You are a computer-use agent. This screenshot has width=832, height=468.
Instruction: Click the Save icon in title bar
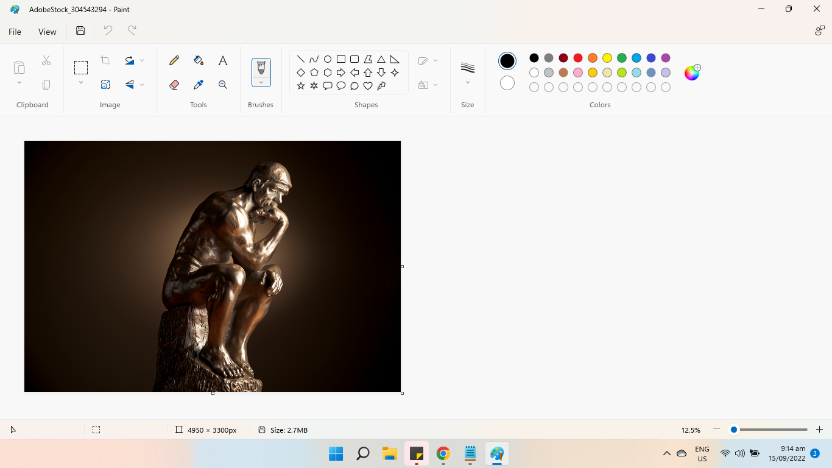pos(80,31)
